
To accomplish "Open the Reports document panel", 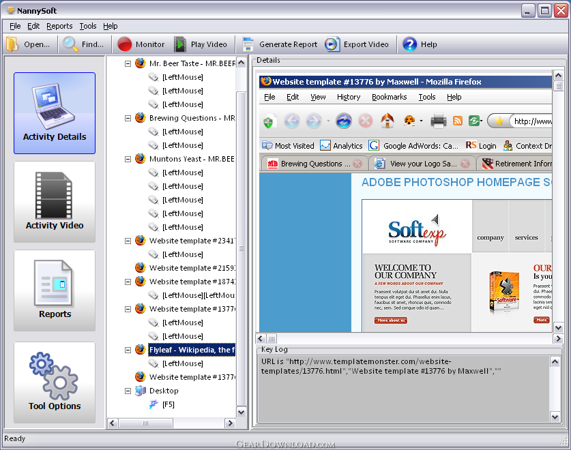I will [x=55, y=290].
